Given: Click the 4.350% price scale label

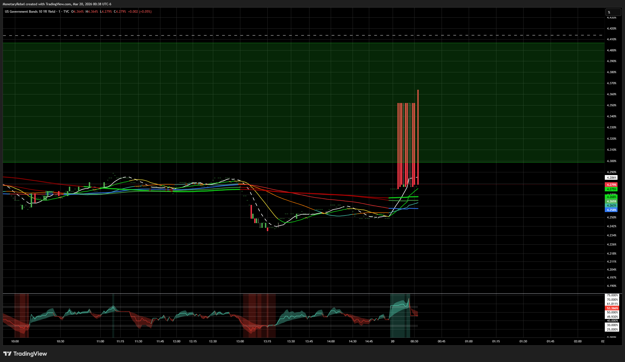Looking at the screenshot, I should coord(611,105).
